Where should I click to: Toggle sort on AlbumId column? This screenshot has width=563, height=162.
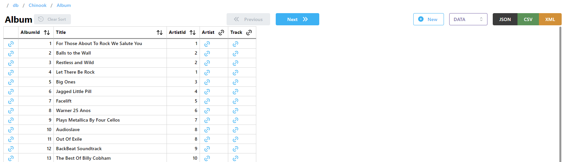[47, 33]
